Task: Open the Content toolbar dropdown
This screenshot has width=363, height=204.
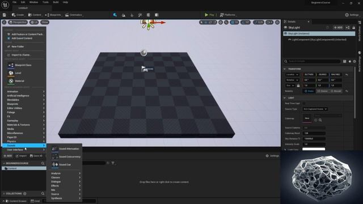Action: 35,15
